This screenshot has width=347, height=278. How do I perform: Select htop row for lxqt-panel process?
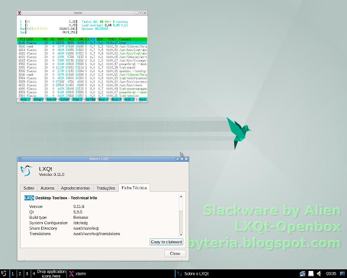[x=82, y=68]
